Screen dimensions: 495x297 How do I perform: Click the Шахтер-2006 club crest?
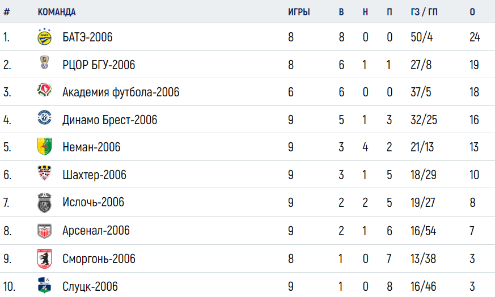45,173
